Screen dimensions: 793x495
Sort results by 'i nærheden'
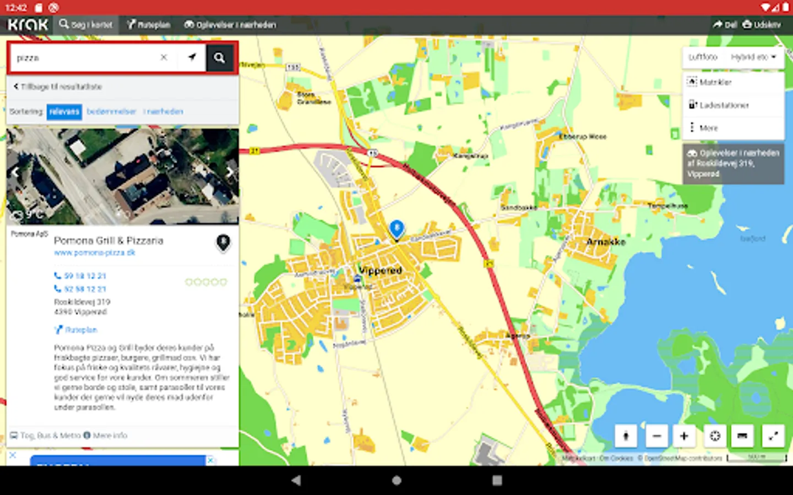click(x=163, y=112)
